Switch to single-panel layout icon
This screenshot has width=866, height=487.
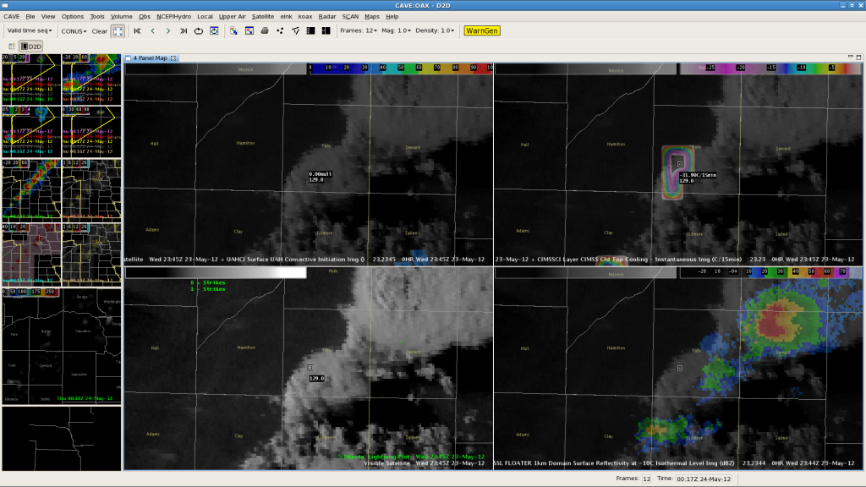click(310, 30)
